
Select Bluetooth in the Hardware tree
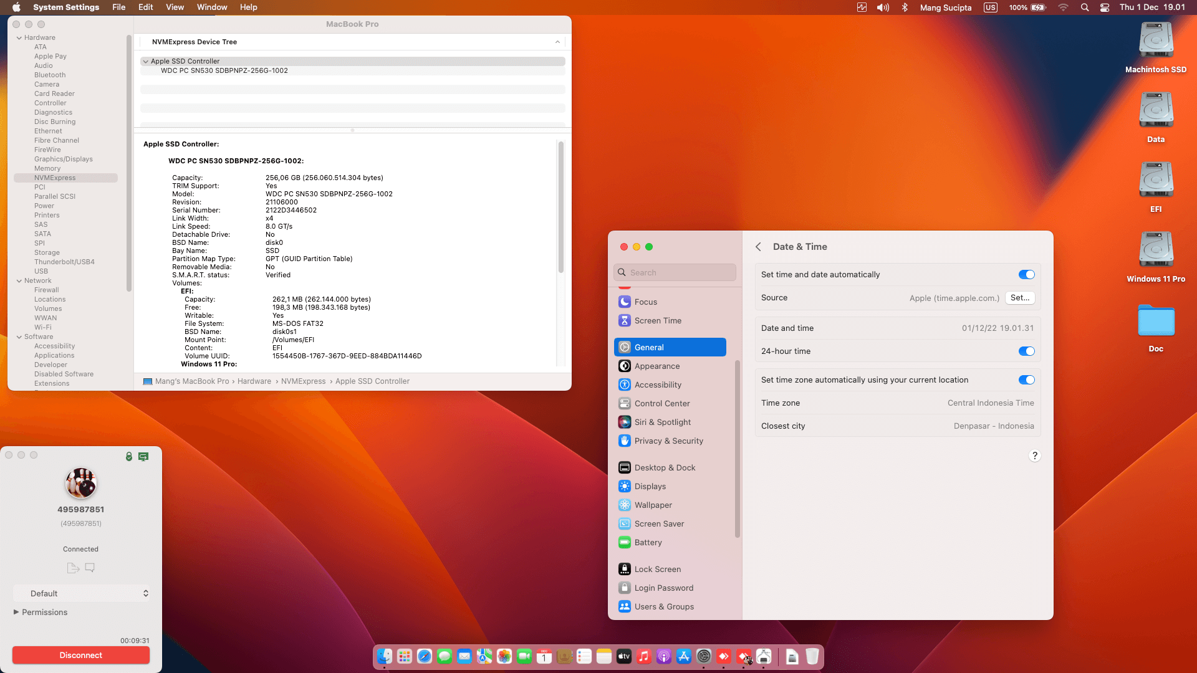pyautogui.click(x=50, y=75)
